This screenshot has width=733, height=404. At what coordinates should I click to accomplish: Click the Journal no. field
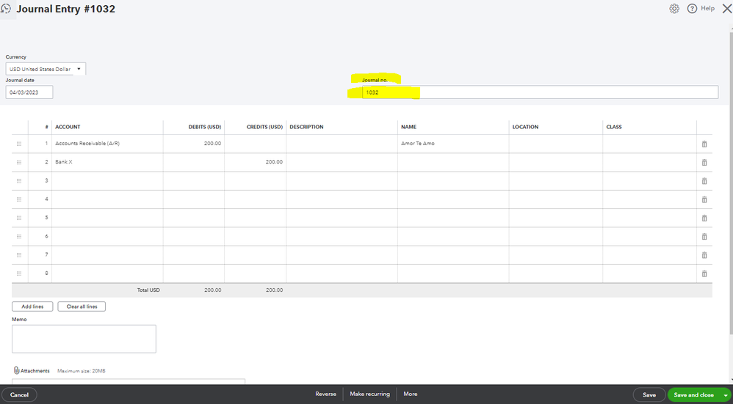[540, 92]
